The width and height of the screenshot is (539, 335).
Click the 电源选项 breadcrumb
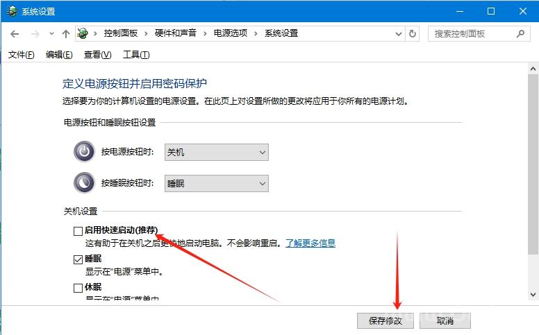(x=230, y=33)
